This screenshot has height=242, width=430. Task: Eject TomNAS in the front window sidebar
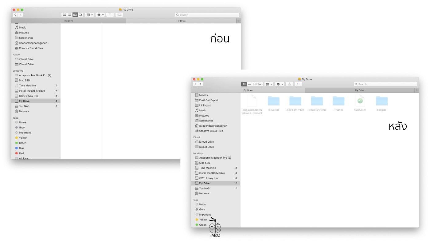pyautogui.click(x=237, y=188)
